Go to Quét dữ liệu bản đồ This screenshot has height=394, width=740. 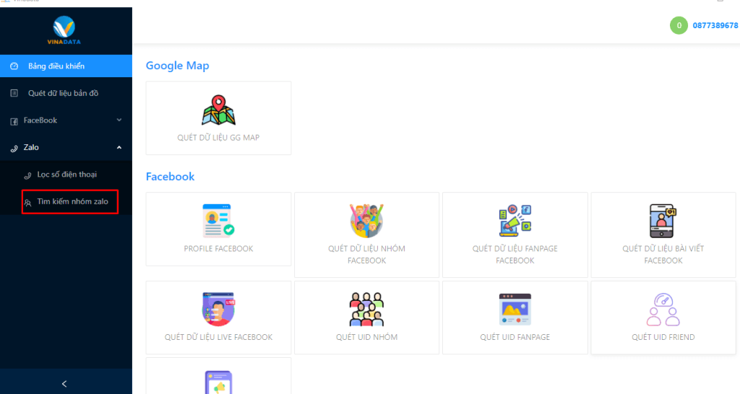(67, 93)
